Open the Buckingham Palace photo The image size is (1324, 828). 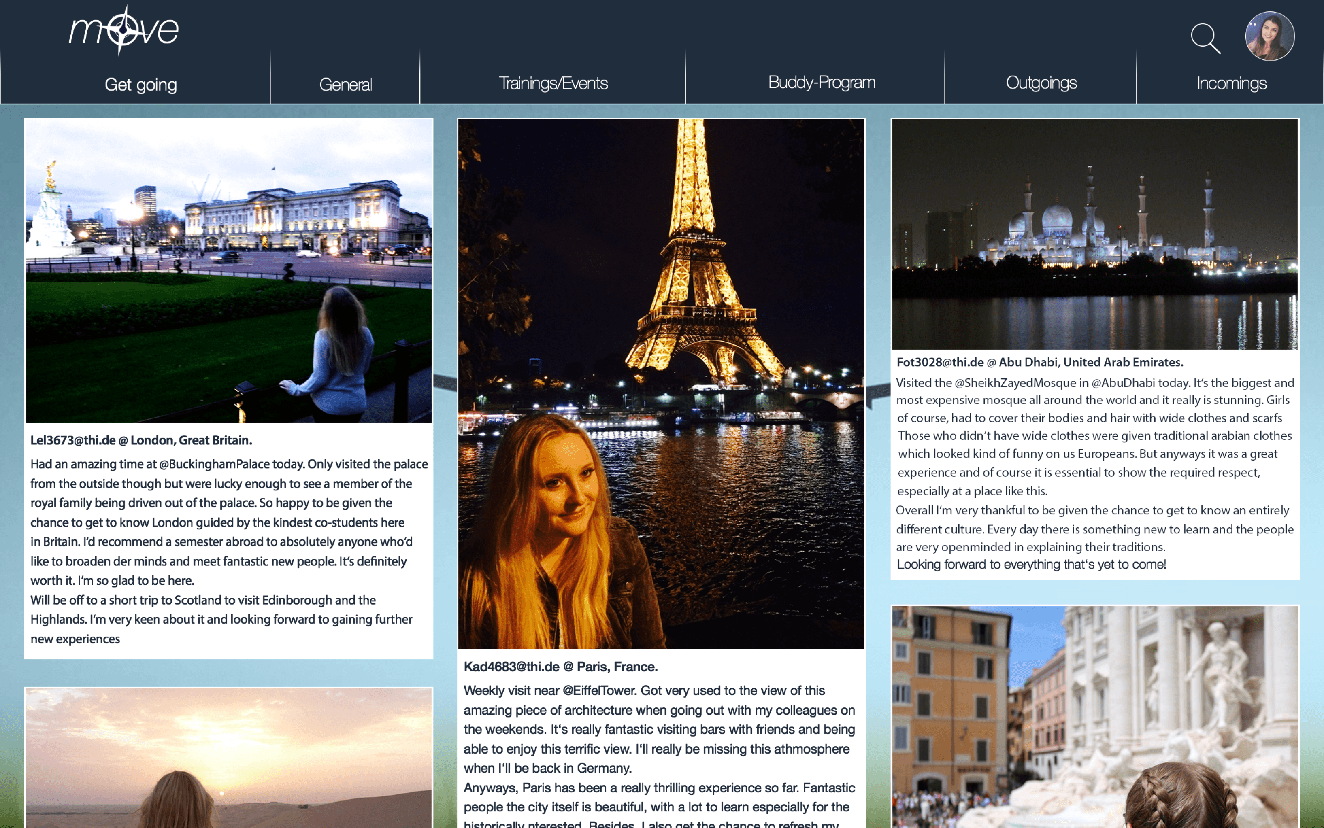pyautogui.click(x=228, y=270)
